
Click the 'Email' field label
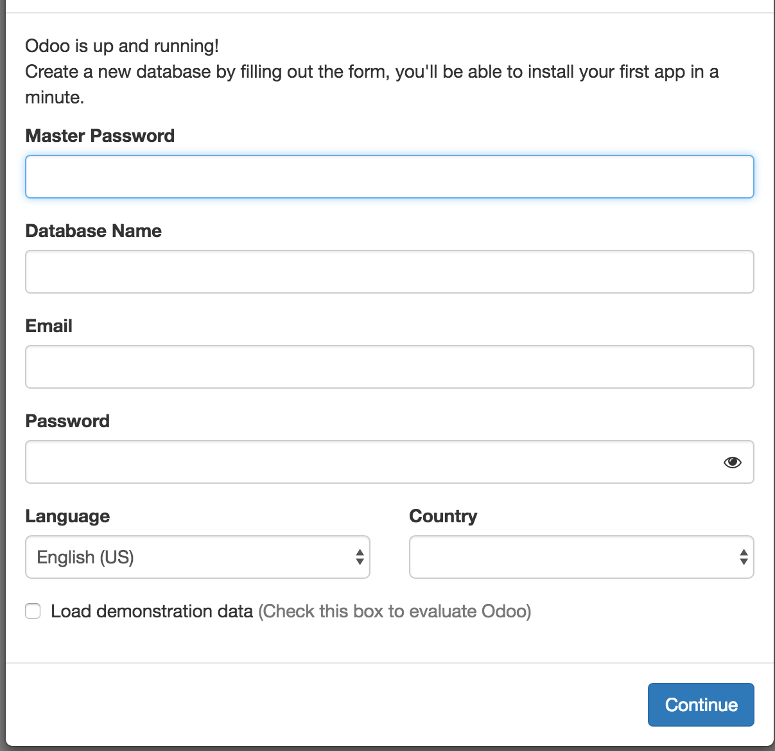point(49,326)
